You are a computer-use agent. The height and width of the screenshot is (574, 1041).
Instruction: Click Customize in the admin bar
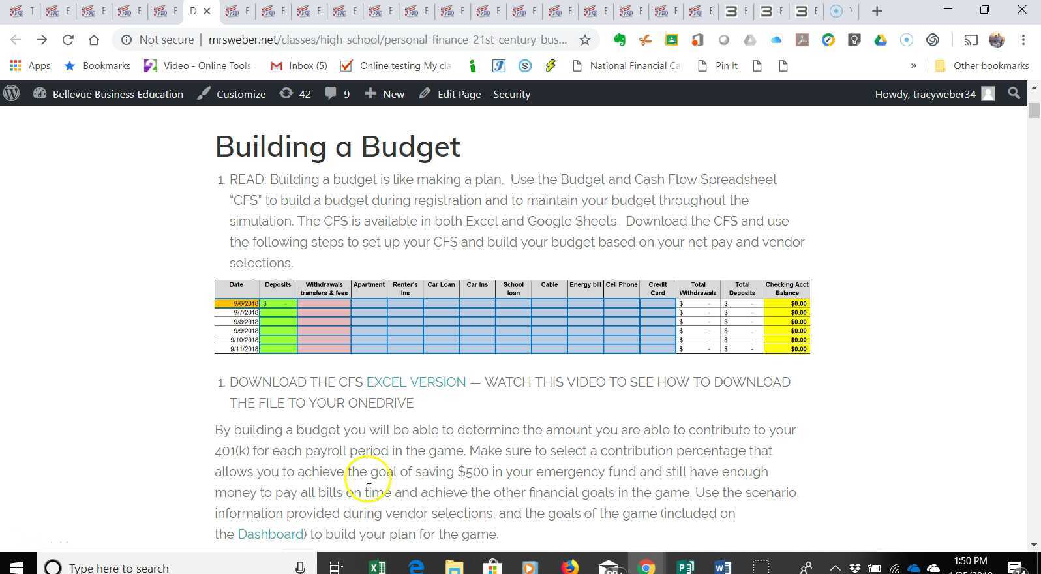[232, 94]
